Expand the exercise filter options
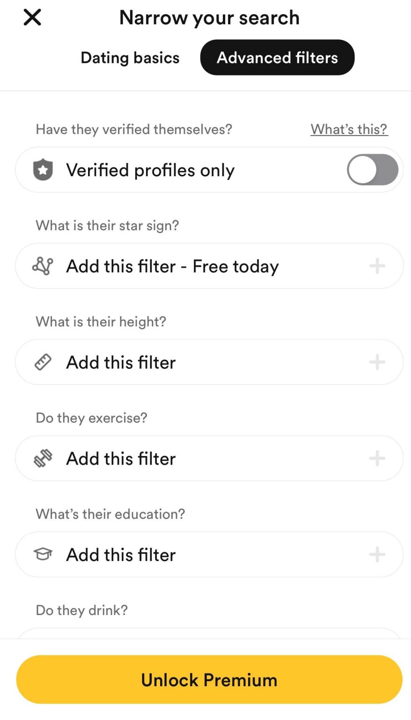 pyautogui.click(x=209, y=458)
